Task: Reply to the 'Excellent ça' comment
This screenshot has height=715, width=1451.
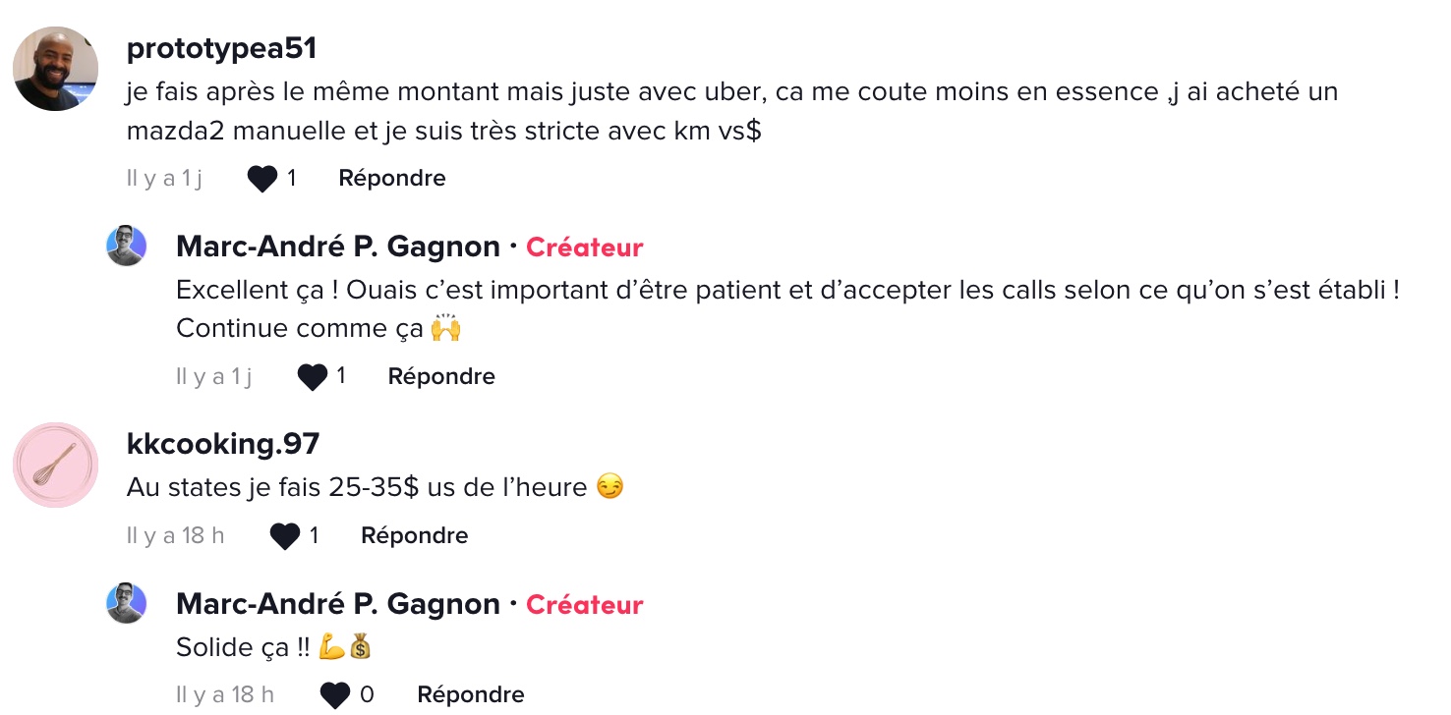Action: [441, 377]
